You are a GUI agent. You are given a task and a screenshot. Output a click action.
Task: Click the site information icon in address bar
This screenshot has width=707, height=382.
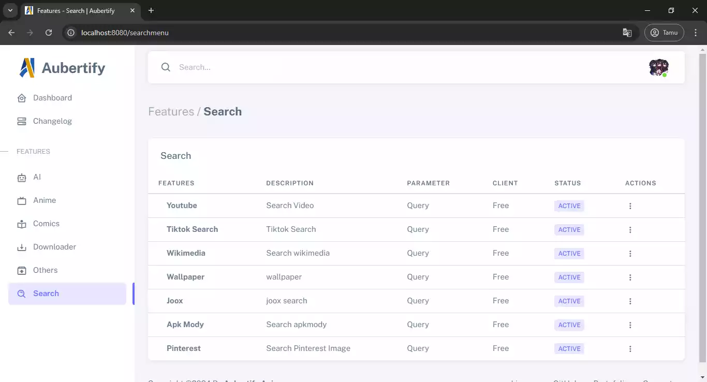71,33
